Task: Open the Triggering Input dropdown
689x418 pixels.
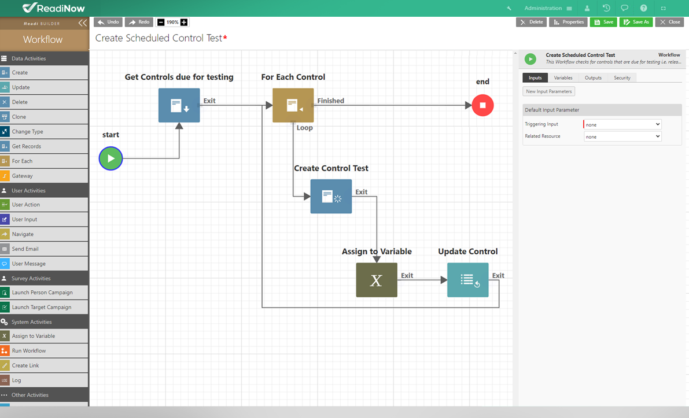Action: point(622,125)
